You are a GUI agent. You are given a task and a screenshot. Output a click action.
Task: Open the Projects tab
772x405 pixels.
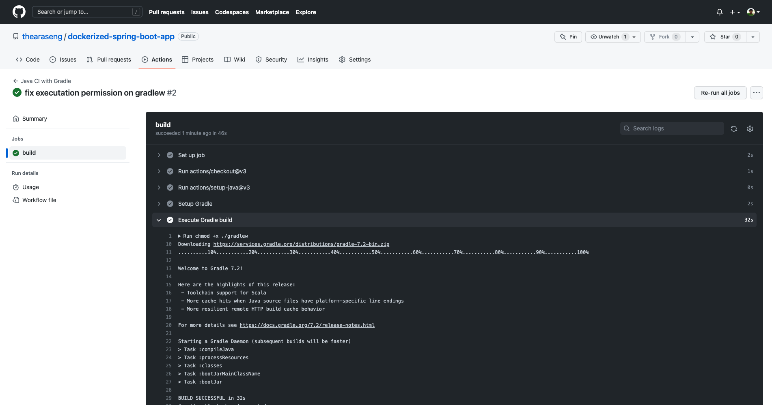(x=198, y=60)
